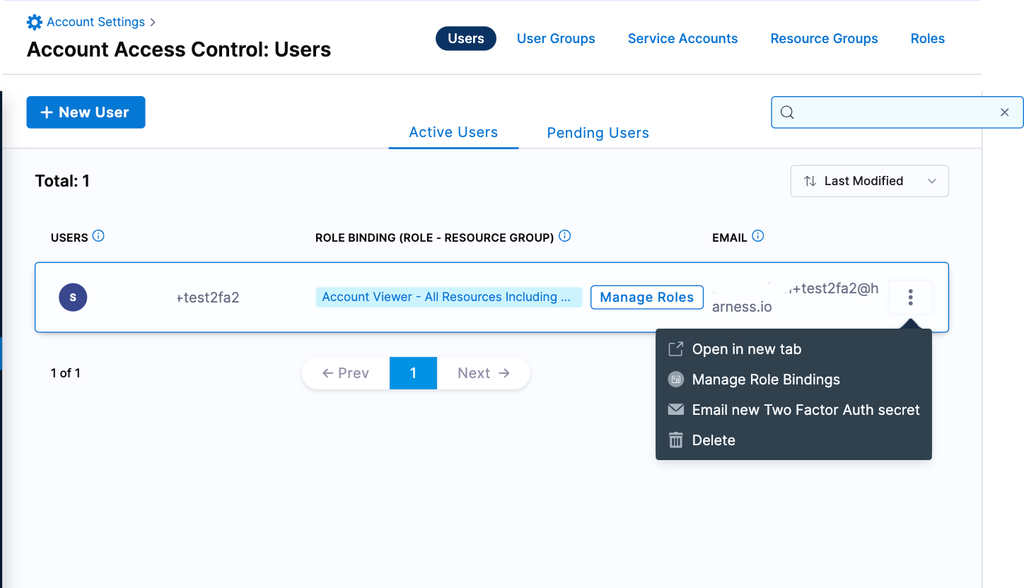Image resolution: width=1024 pixels, height=588 pixels.
Task: Clear the search field with X icon
Action: point(1004,112)
